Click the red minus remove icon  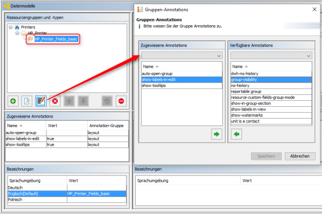click(x=121, y=101)
